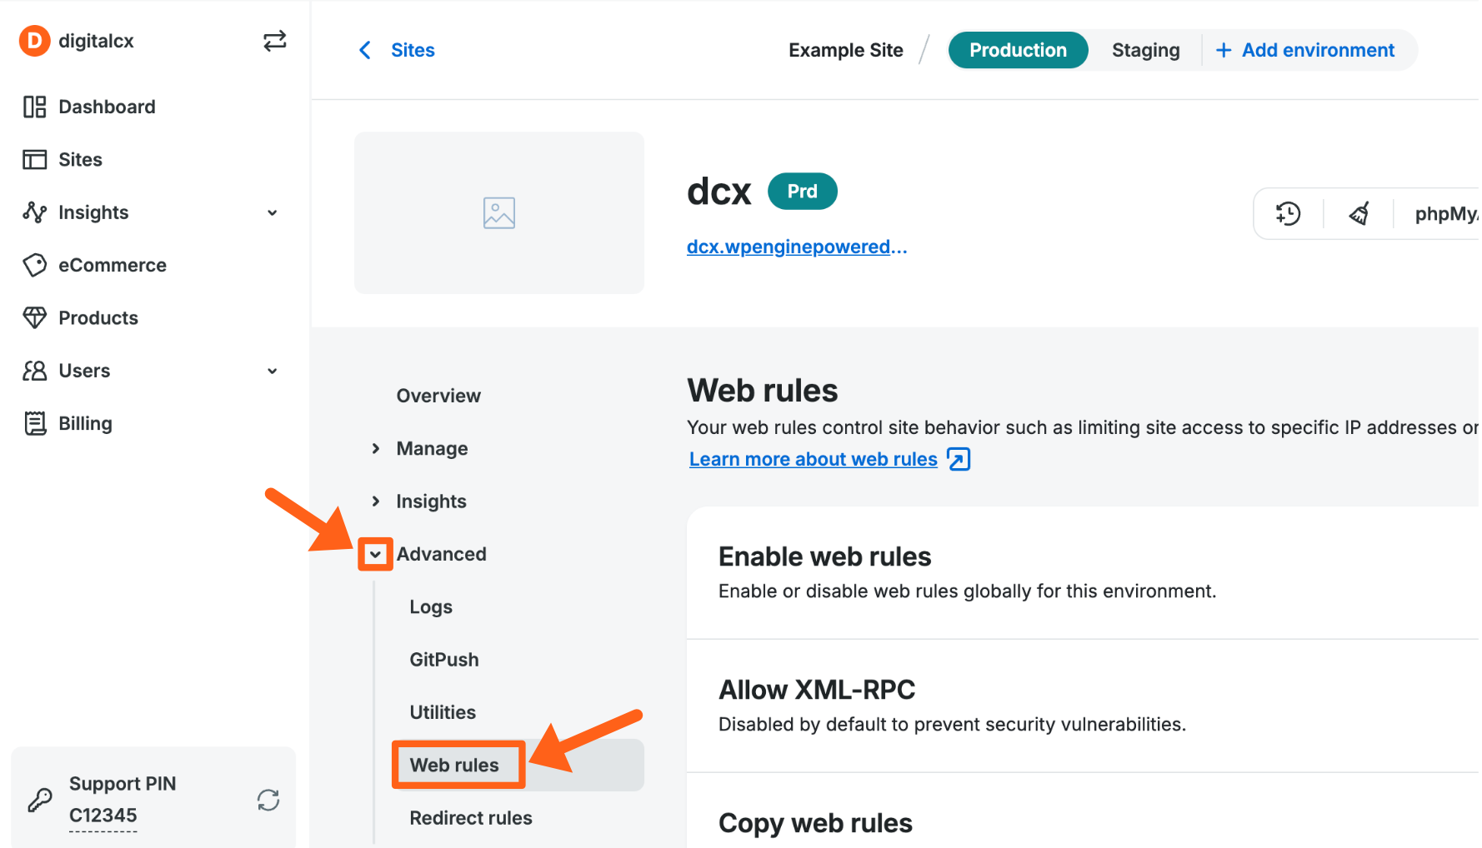This screenshot has height=848, width=1482.
Task: Click the site thumbnail placeholder image
Action: point(498,213)
